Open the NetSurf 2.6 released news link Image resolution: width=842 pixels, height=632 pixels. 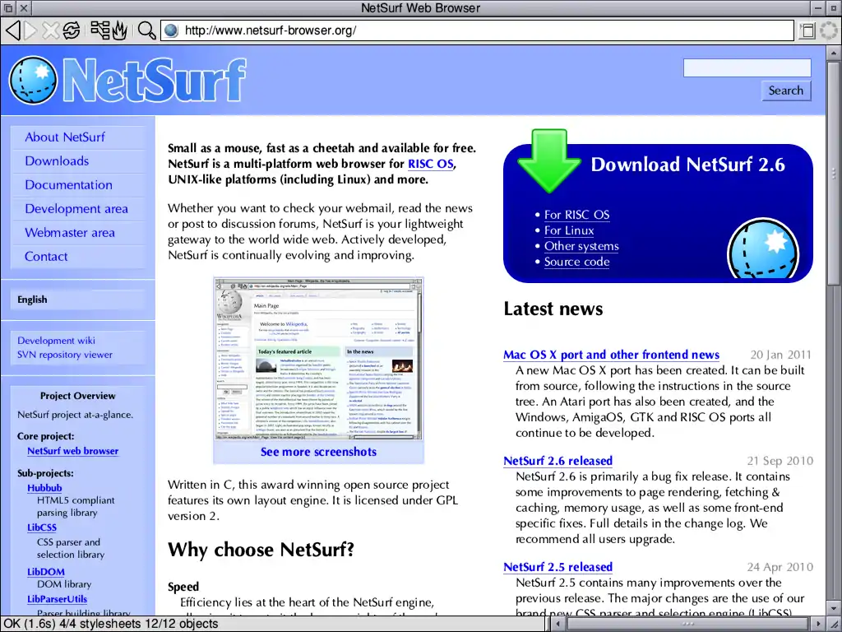[x=558, y=461]
